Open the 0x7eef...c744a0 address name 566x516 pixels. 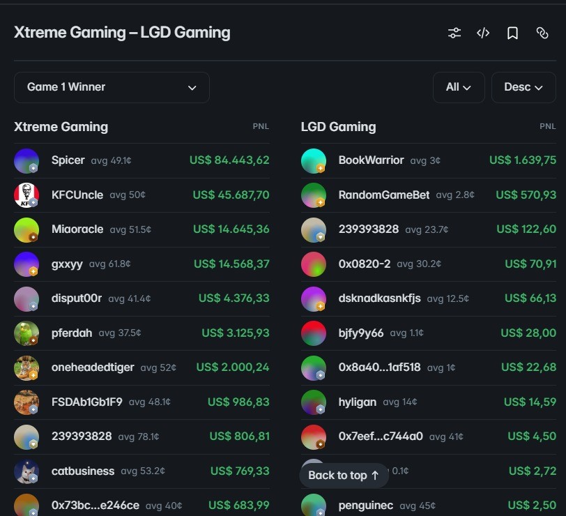(381, 437)
